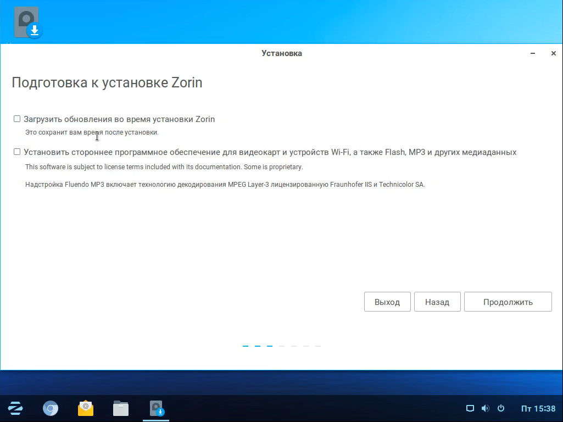Open the file manager from the taskbar
The width and height of the screenshot is (563, 422).
coord(121,408)
